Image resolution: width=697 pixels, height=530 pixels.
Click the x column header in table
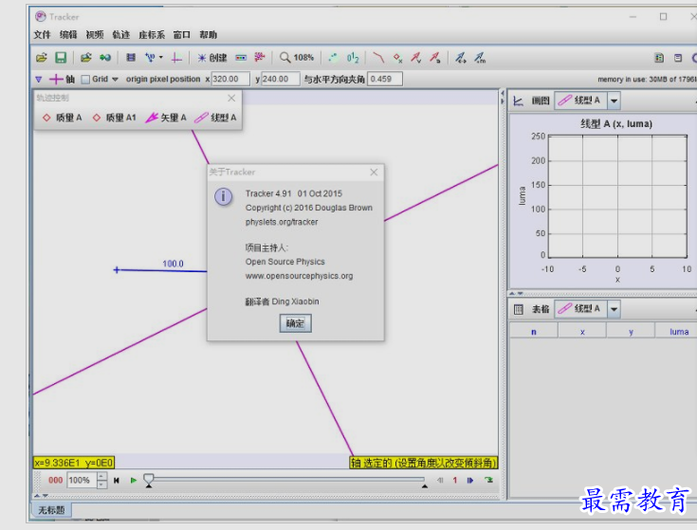pyautogui.click(x=582, y=332)
